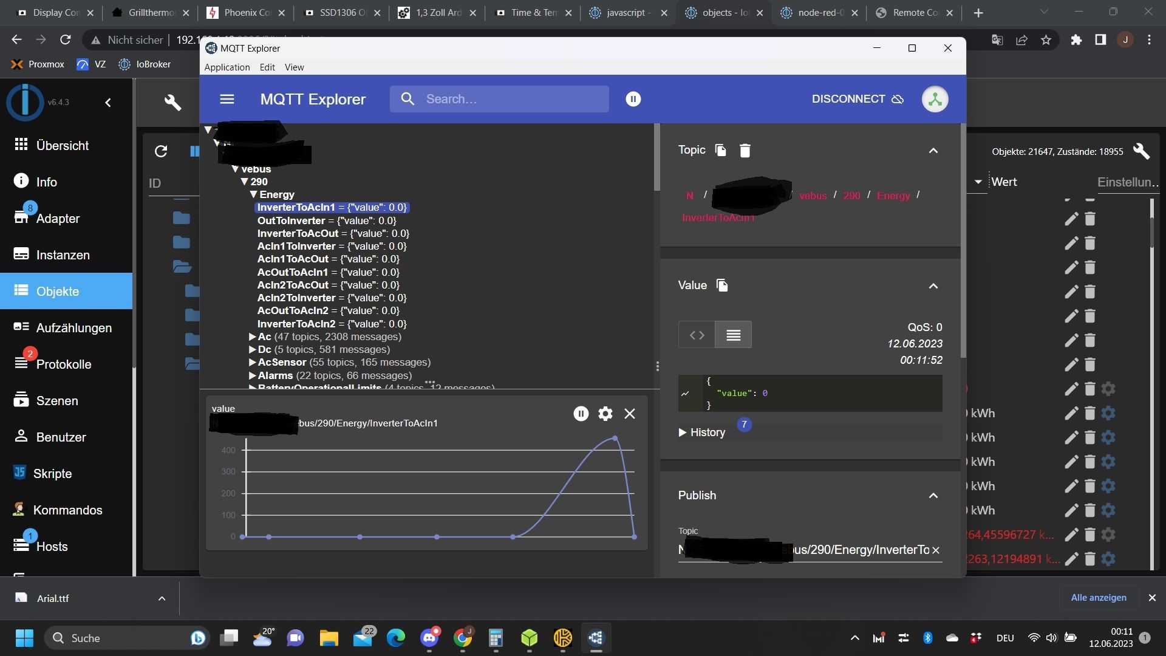This screenshot has width=1166, height=656.
Task: Click the Energy topic path segment
Action: click(893, 196)
